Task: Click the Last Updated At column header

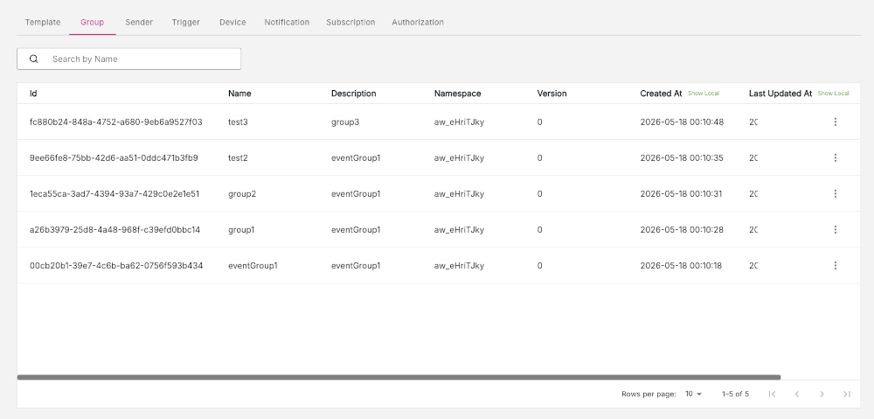Action: 780,94
